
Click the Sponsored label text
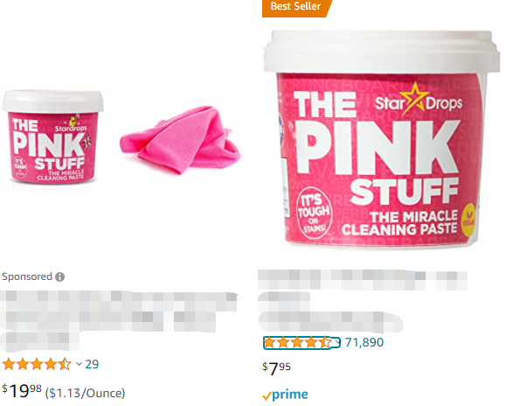(27, 276)
